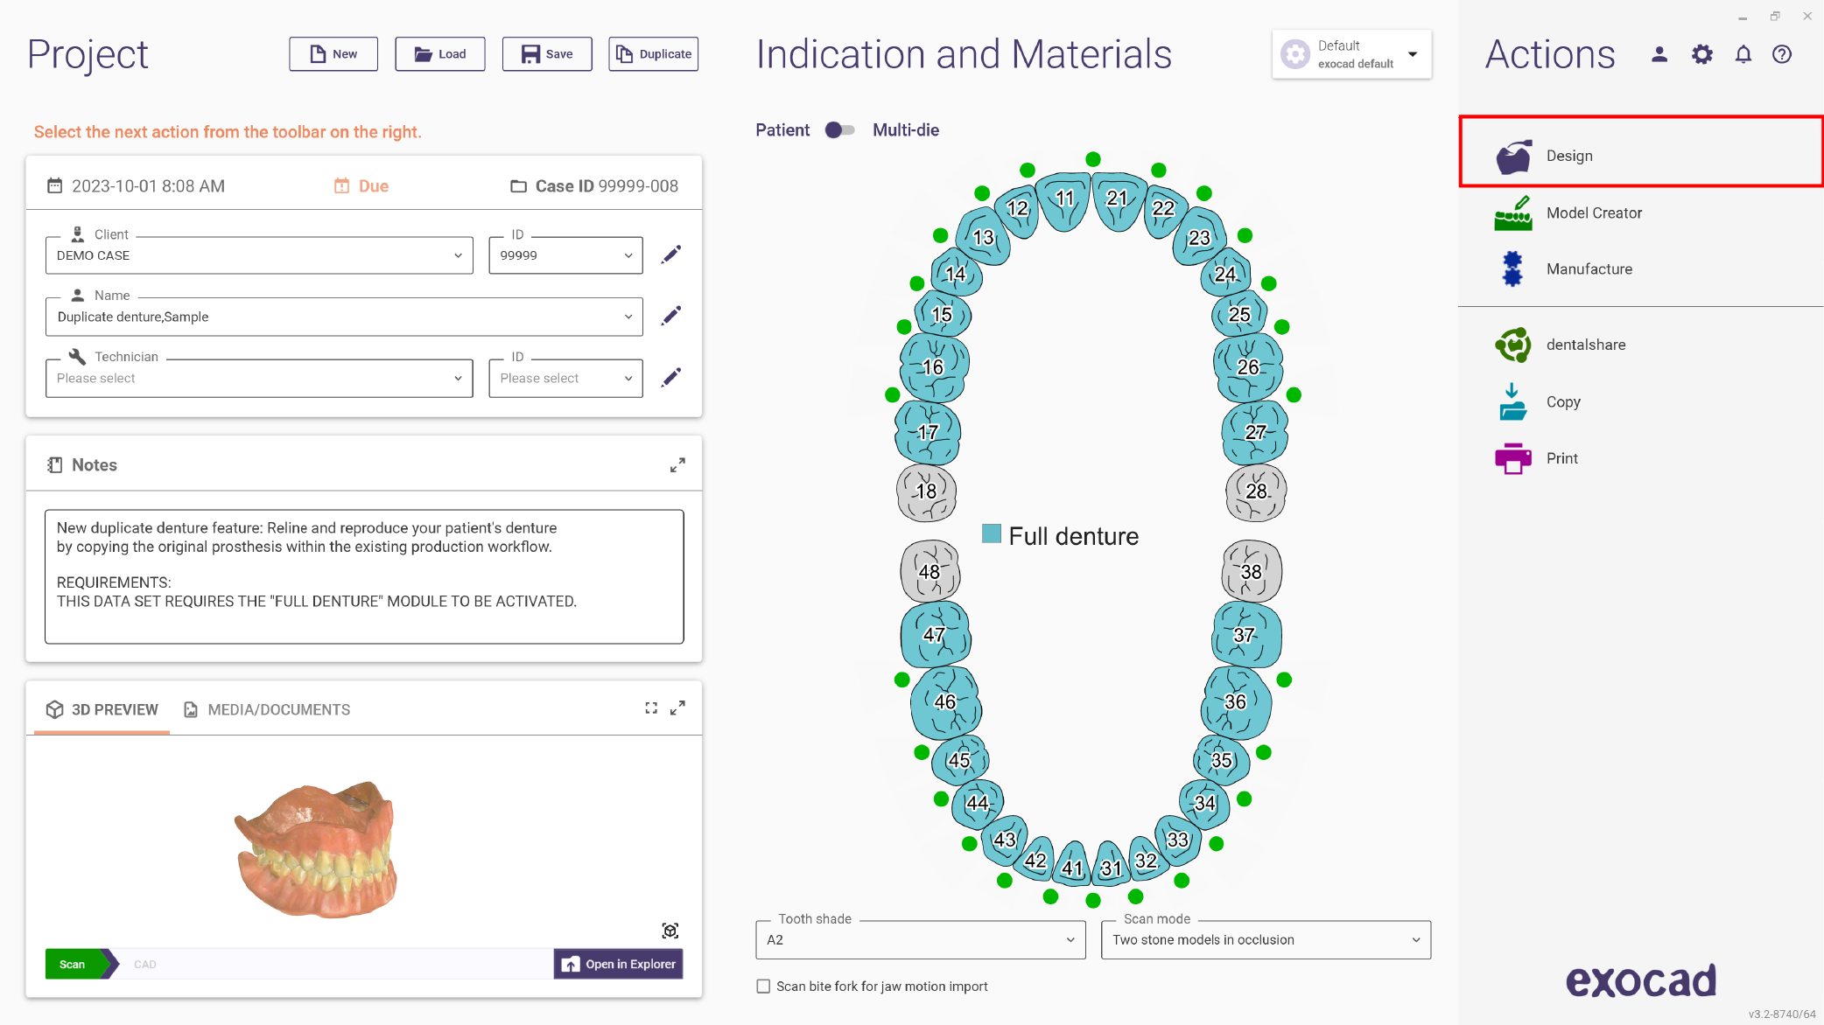The image size is (1824, 1025).
Task: Open the notifications bell
Action: click(1743, 54)
